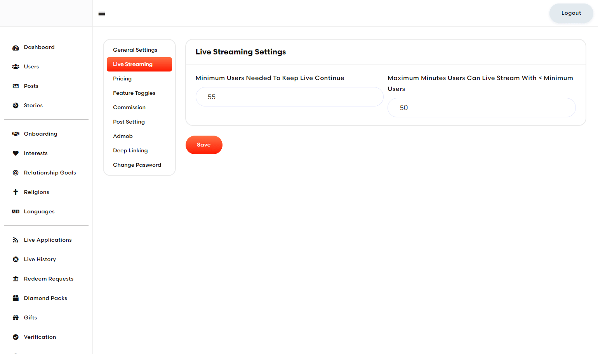Click the Live Applications feed icon
The height and width of the screenshot is (354, 598).
pos(16,240)
